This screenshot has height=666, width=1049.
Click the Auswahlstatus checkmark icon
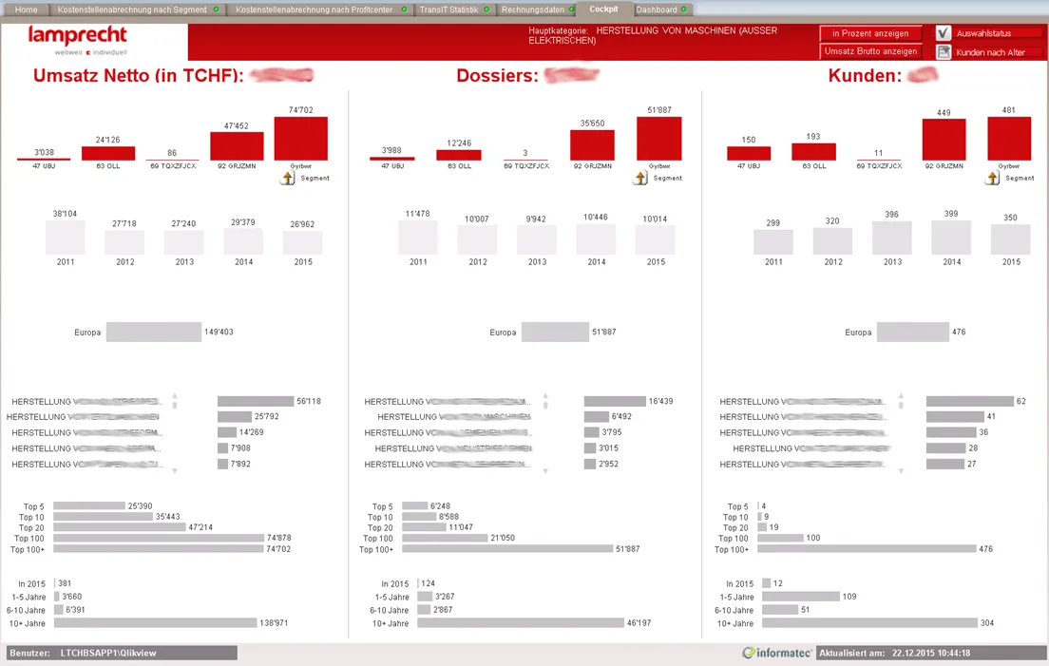(944, 32)
